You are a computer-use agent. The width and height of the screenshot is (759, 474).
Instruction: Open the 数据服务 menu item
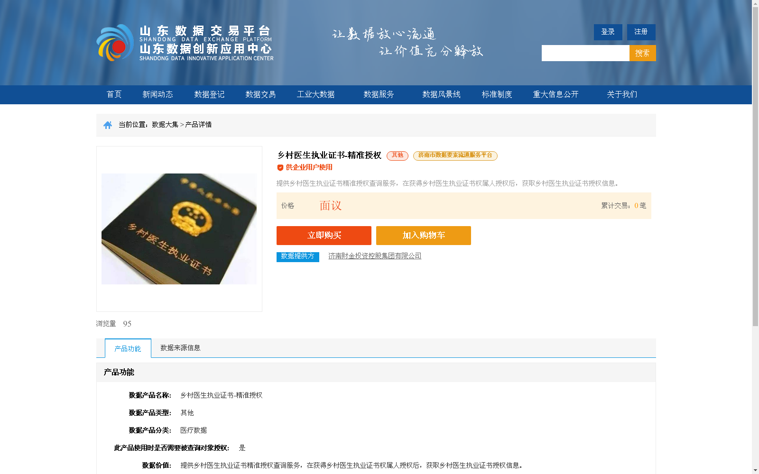coord(379,94)
